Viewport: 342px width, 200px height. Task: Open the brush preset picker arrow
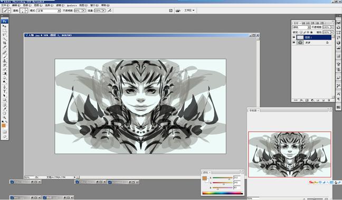click(26, 11)
